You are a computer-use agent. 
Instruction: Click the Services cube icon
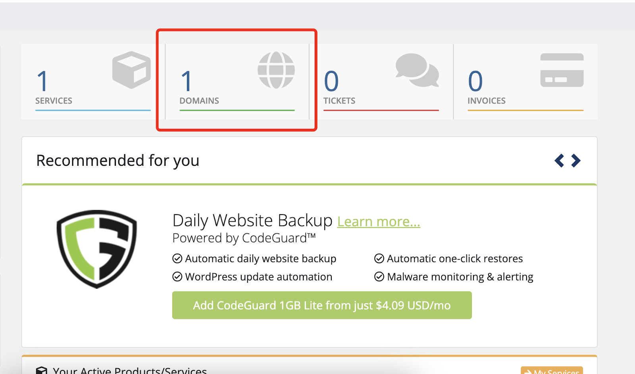(x=131, y=70)
